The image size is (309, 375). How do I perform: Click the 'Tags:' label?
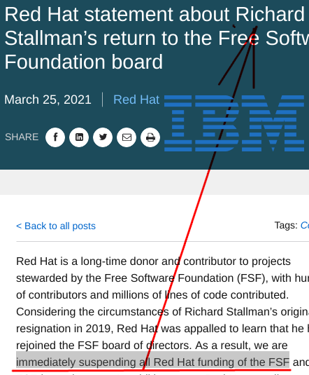click(x=286, y=225)
